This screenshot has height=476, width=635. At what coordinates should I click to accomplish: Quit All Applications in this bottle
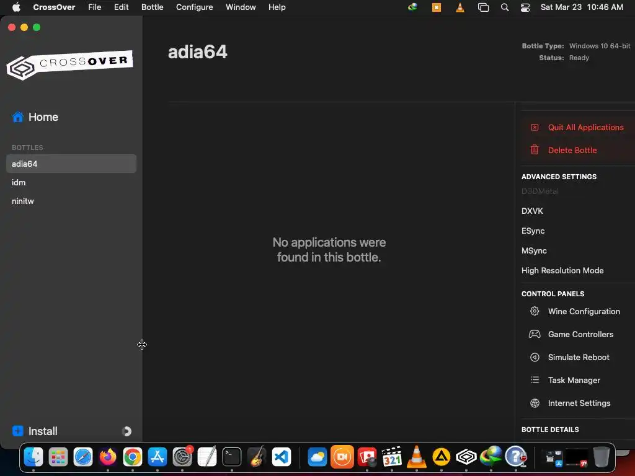tap(577, 127)
